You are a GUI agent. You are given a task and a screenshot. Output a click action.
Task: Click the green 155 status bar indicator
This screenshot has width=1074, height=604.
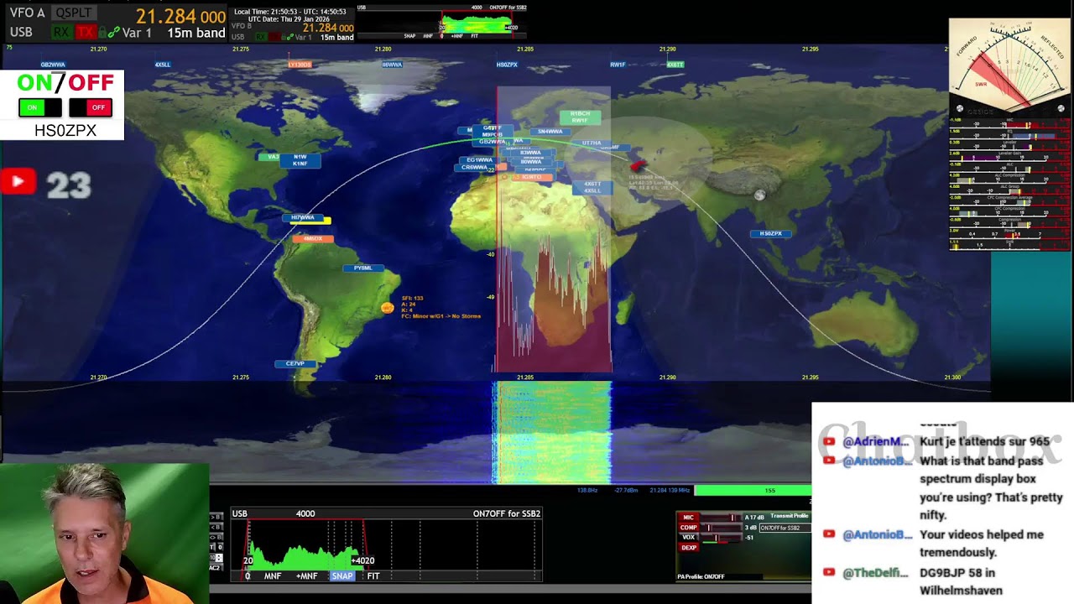point(753,490)
